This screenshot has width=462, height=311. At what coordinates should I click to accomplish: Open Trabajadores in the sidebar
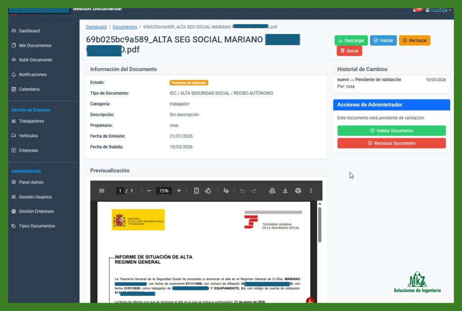tap(31, 121)
